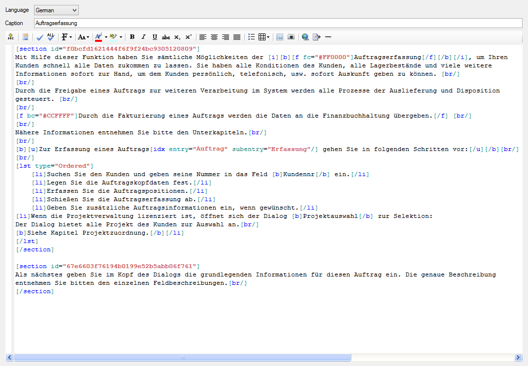
Task: Click the closing [/lst] tag
Action: 27,241
